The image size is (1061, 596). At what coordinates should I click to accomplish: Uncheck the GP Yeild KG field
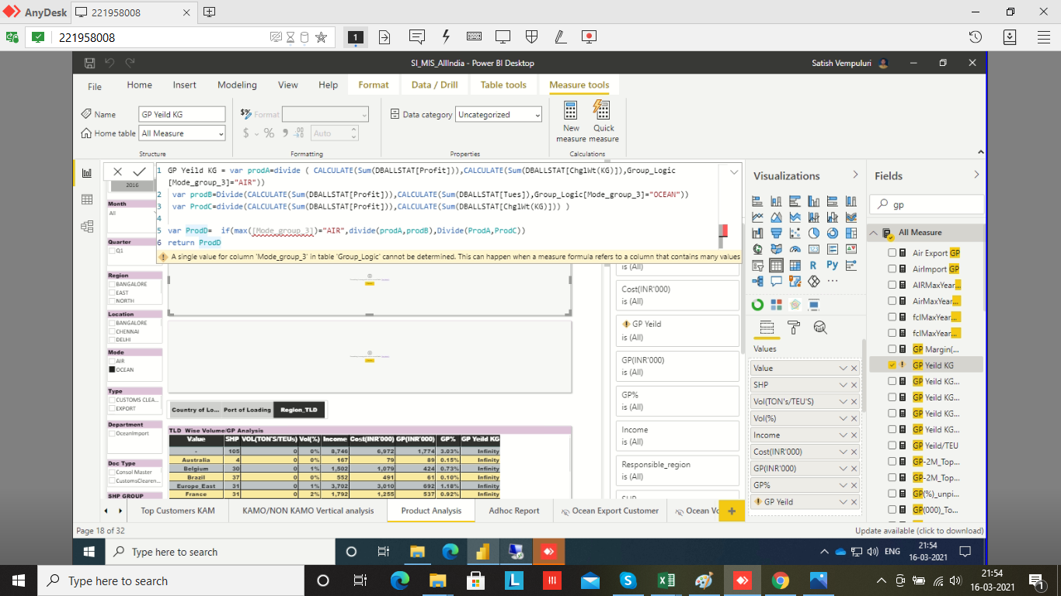[x=892, y=365]
